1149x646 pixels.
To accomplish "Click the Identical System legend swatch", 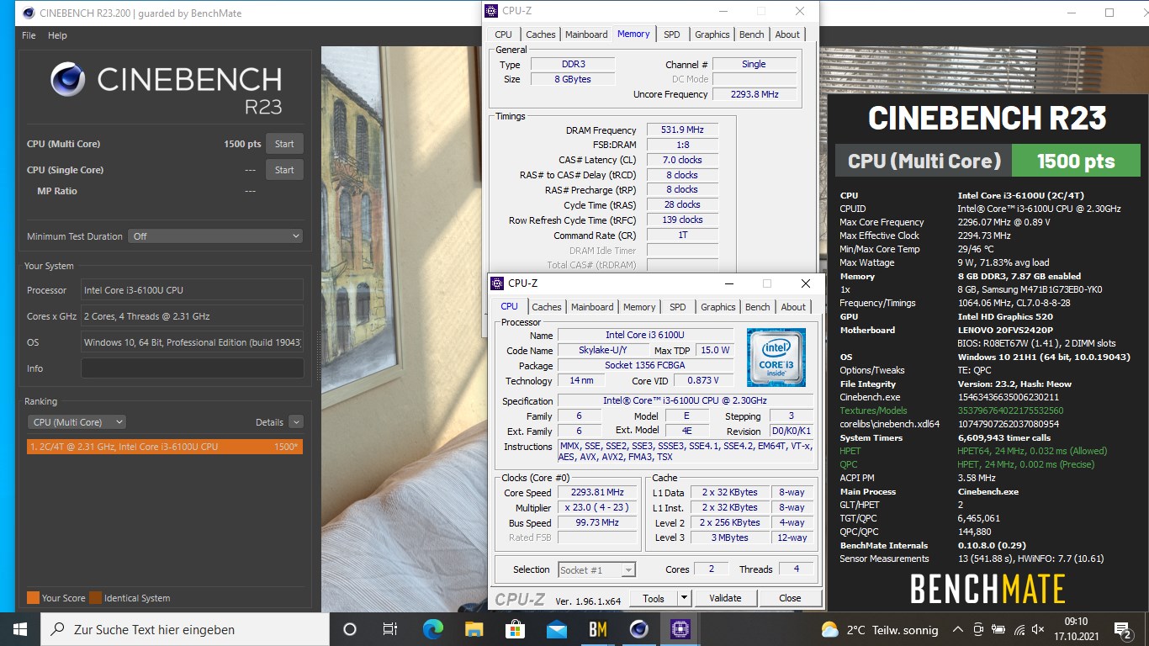I will coord(96,598).
